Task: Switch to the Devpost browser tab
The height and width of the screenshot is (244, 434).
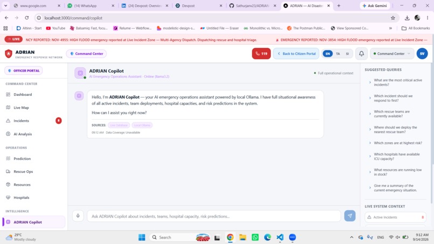Action: coord(199,5)
